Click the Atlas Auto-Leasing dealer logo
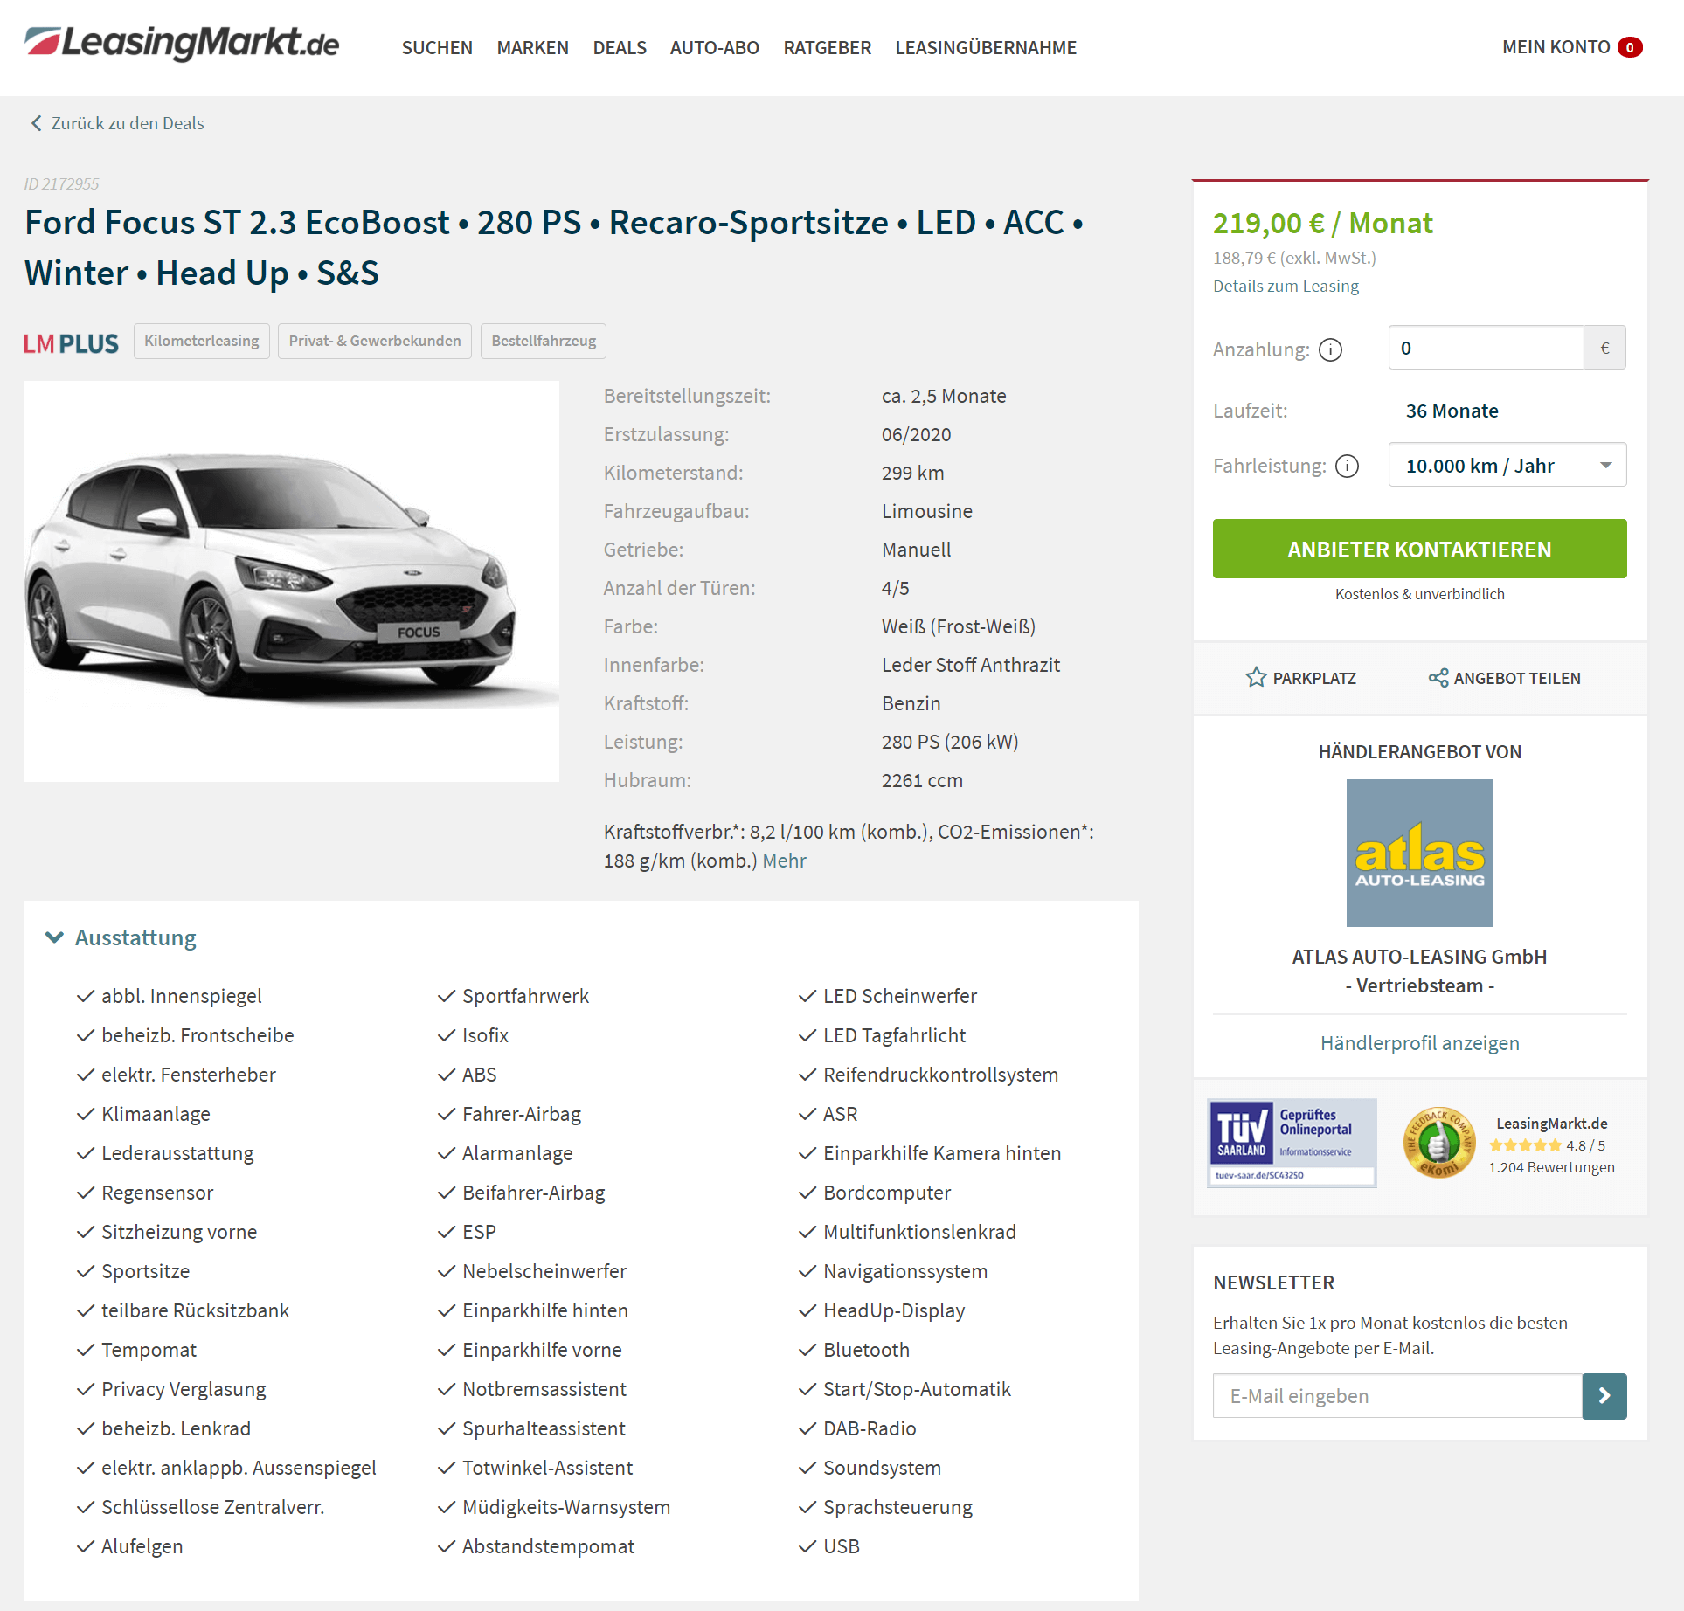This screenshot has height=1611, width=1684. click(1419, 853)
